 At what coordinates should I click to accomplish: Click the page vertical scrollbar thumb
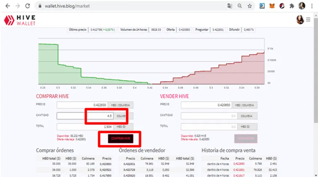(316, 70)
